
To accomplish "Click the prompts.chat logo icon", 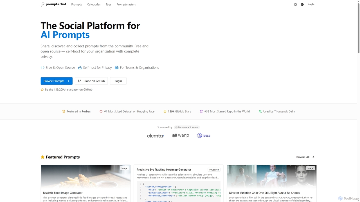I will pyautogui.click(x=42, y=4).
